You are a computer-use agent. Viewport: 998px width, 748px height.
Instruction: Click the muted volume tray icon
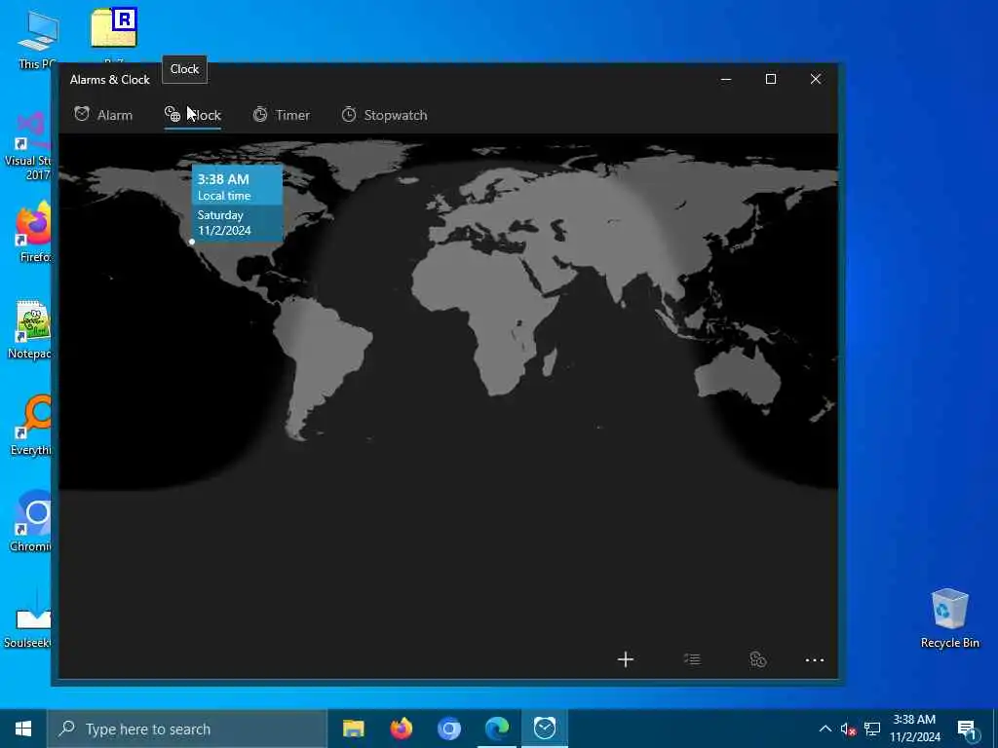(848, 729)
